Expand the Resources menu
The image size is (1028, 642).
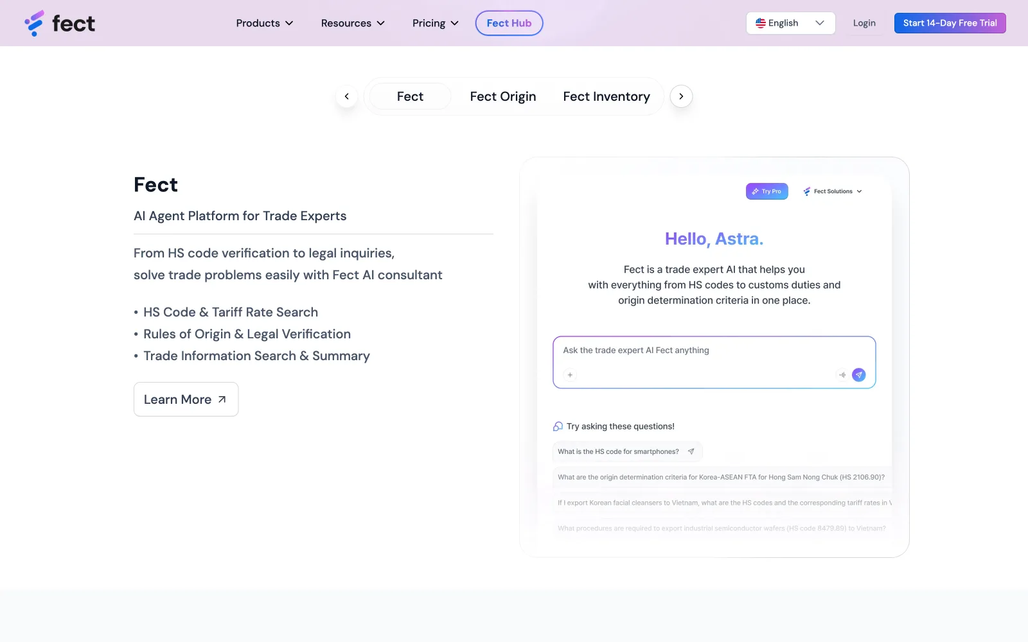click(353, 23)
